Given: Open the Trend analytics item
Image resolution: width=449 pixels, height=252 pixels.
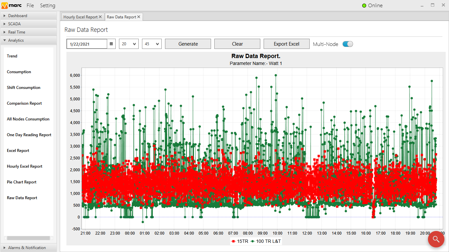Looking at the screenshot, I should click(12, 56).
